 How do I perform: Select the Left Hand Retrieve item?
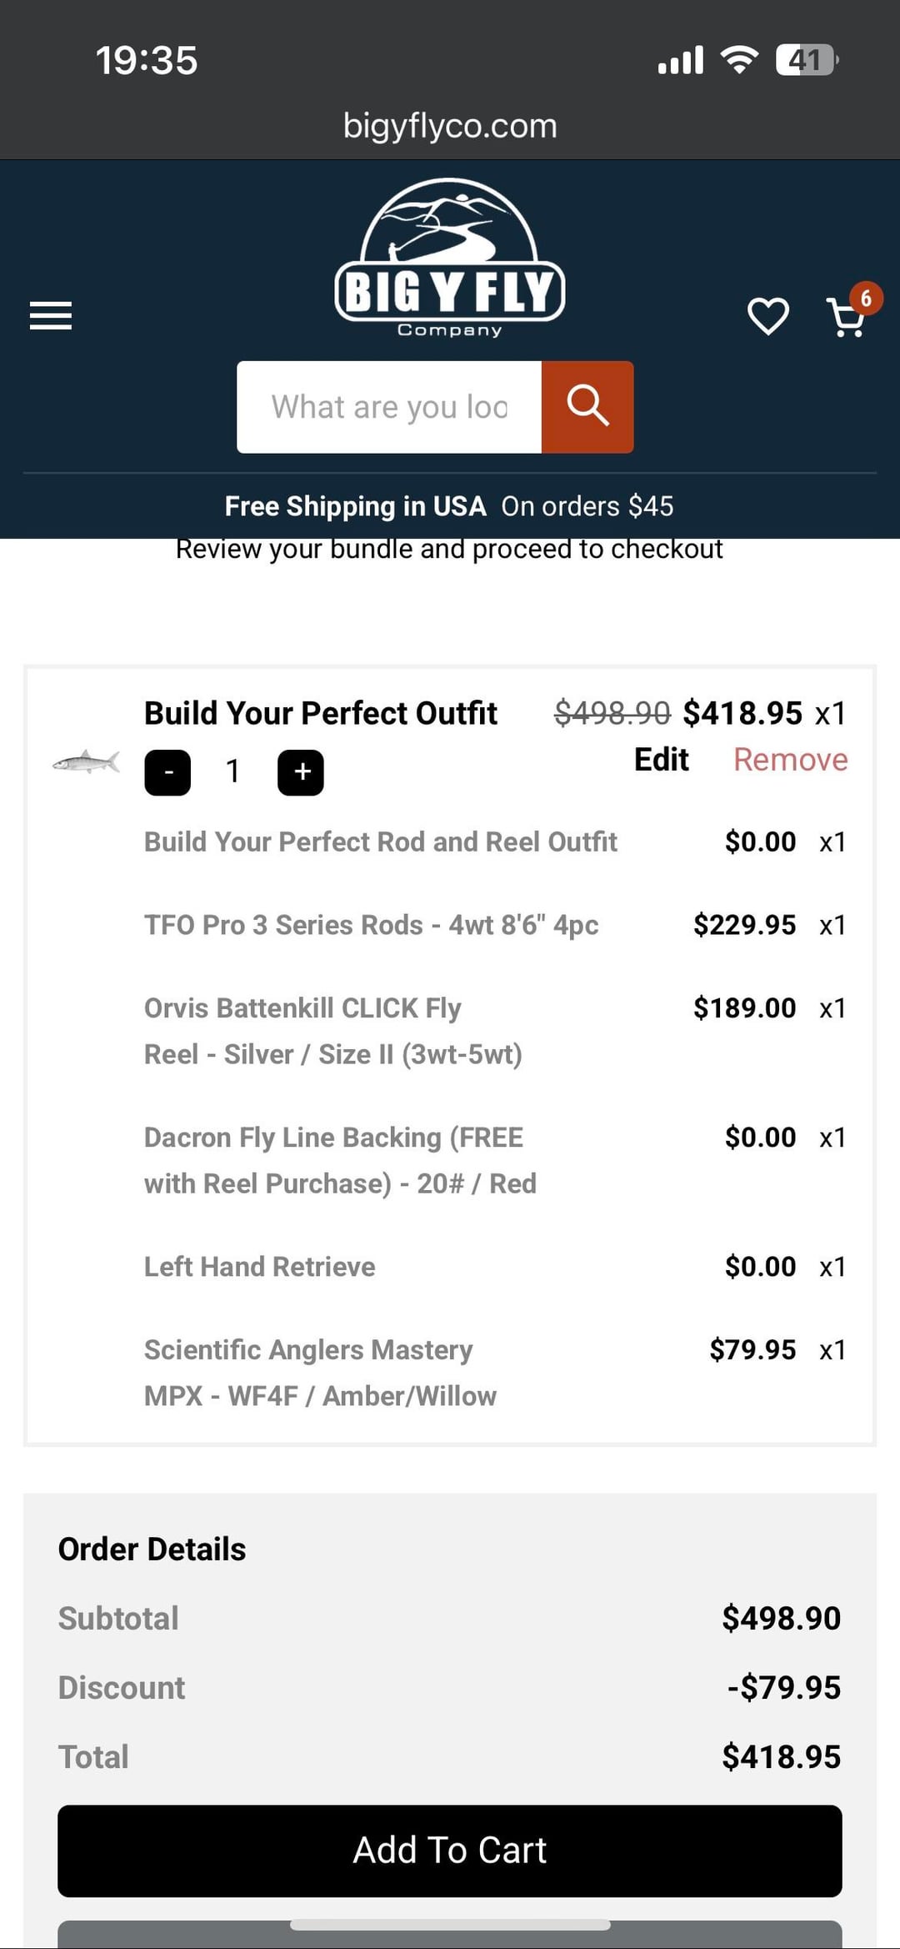259,1267
